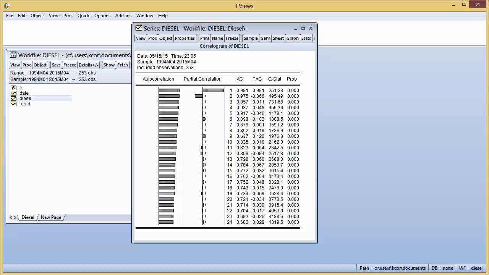The height and width of the screenshot is (275, 489).
Task: Toggle Details+/- in Workfile toolbar
Action: 88,65
